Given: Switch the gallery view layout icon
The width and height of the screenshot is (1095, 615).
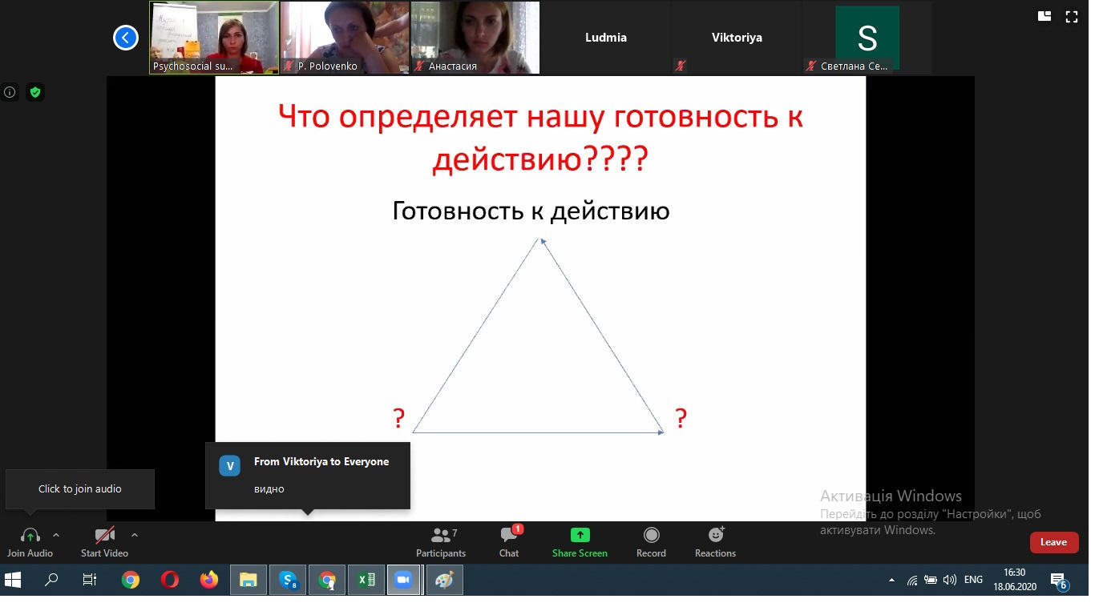Looking at the screenshot, I should pyautogui.click(x=1044, y=16).
